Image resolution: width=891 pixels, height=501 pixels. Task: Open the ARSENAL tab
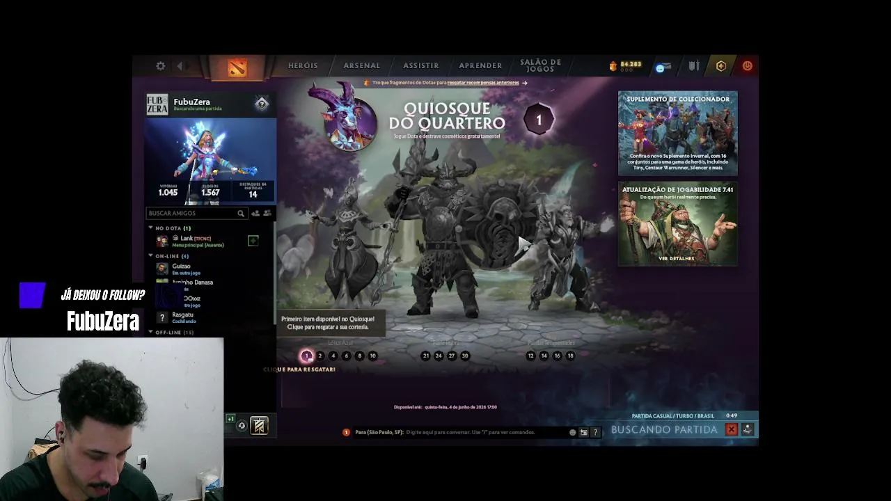362,66
